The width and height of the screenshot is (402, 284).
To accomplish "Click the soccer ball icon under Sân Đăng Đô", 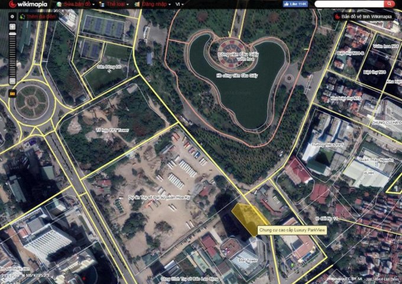I will pyautogui.click(x=109, y=71).
